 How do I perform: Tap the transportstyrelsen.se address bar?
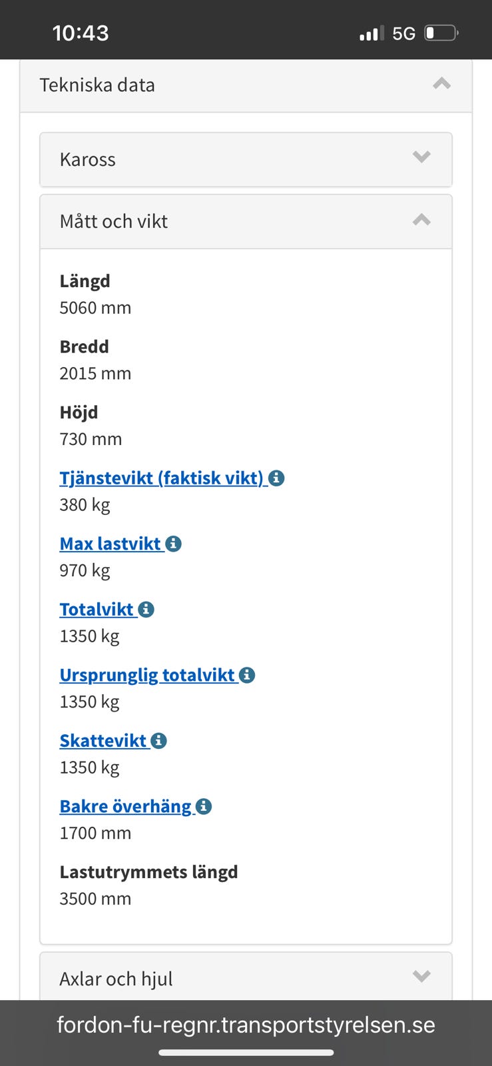(x=246, y=1025)
